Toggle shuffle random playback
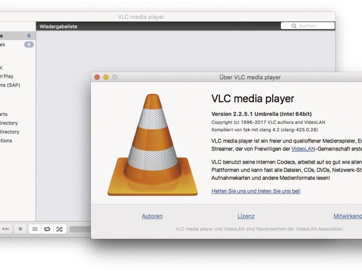The image size is (362, 271). [60, 229]
